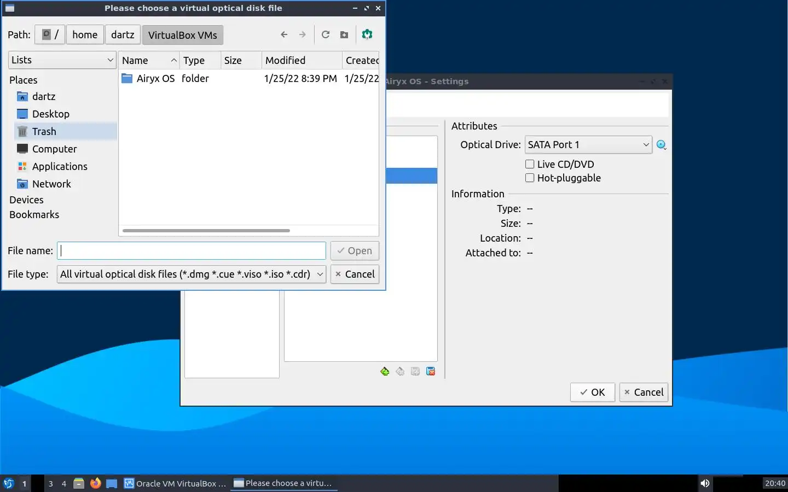The image size is (788, 492).
Task: Sort files by Type column
Action: click(x=200, y=61)
